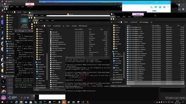Open the Share tab in 0001.helloworld window

(x=47, y=21)
